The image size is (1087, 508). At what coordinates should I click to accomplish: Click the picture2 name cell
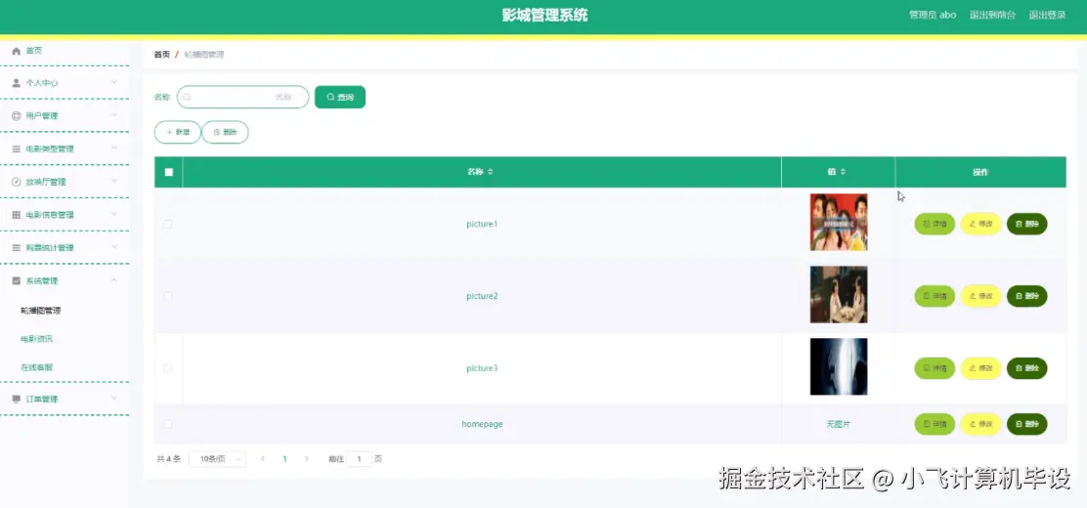pyautogui.click(x=482, y=296)
